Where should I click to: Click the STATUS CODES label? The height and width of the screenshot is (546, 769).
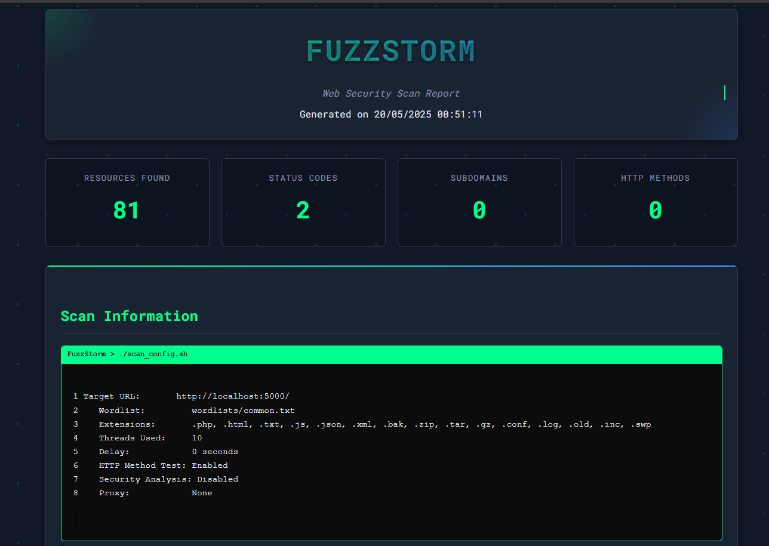[303, 178]
